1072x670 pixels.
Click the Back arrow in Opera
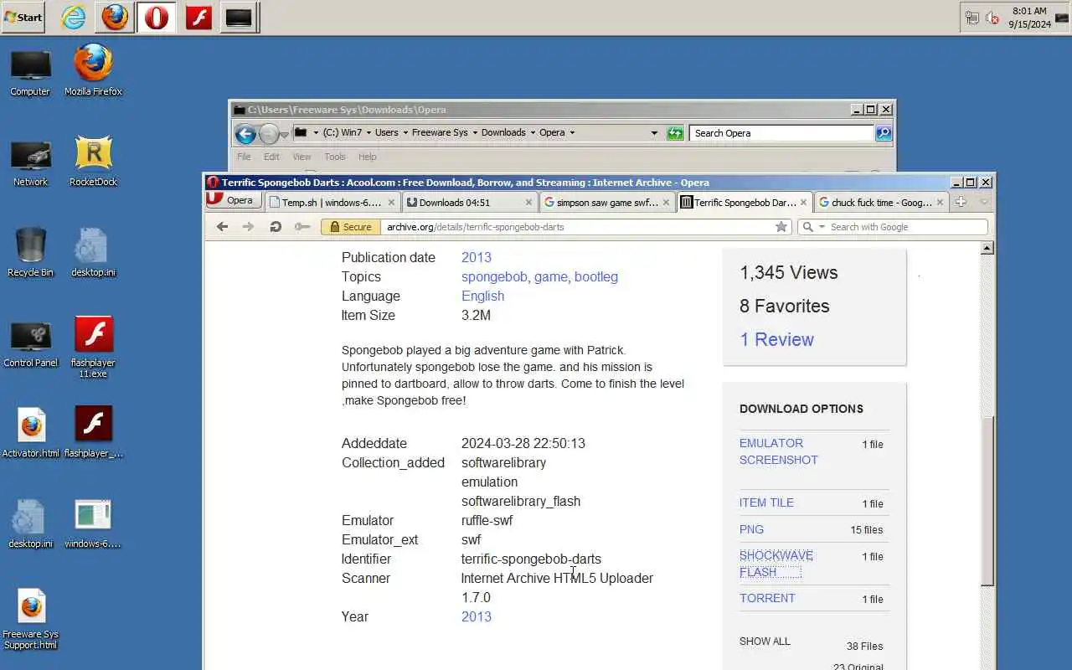coord(222,226)
